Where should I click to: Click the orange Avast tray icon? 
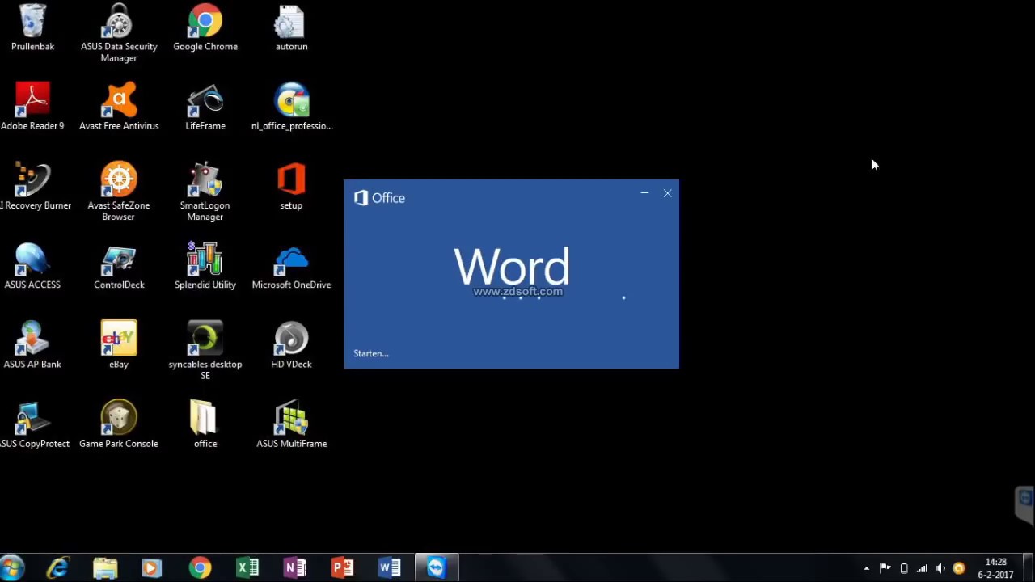[x=959, y=568]
